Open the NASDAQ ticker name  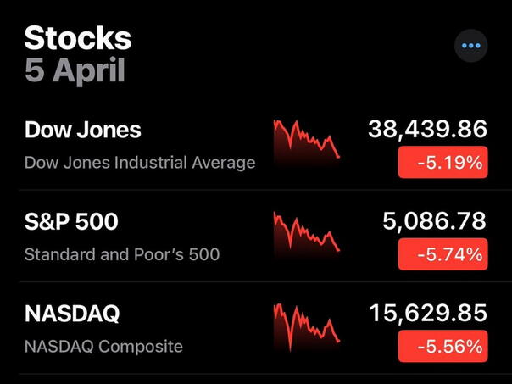pyautogui.click(x=72, y=314)
